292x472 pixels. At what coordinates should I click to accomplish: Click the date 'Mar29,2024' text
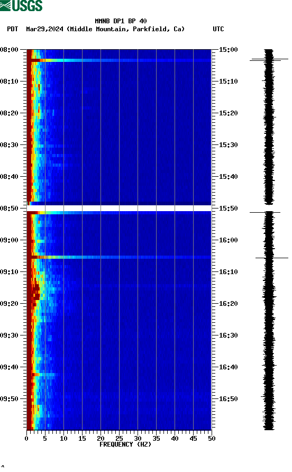click(x=44, y=29)
